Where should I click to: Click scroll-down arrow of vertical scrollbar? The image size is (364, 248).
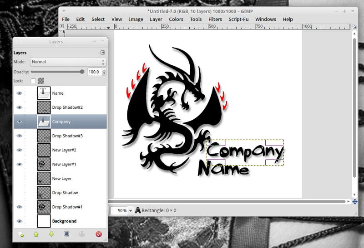coord(354,195)
